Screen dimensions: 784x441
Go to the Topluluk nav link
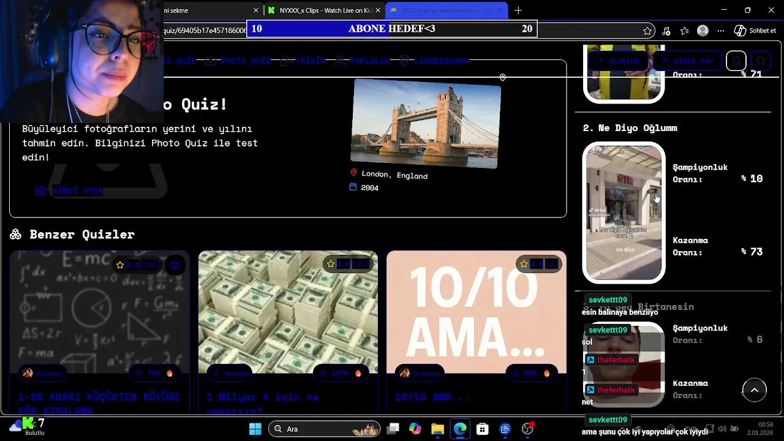tap(362, 61)
